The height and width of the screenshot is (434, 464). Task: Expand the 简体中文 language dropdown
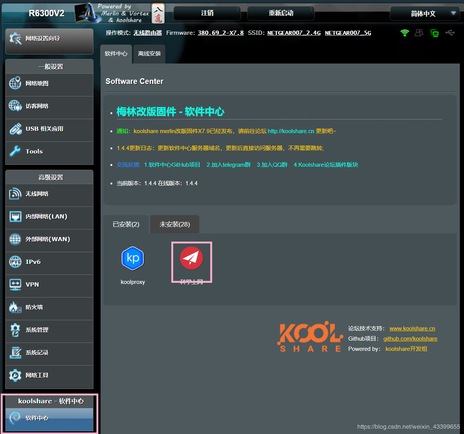(425, 13)
